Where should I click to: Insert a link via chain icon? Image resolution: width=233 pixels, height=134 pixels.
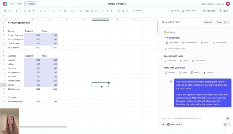(x=118, y=11)
